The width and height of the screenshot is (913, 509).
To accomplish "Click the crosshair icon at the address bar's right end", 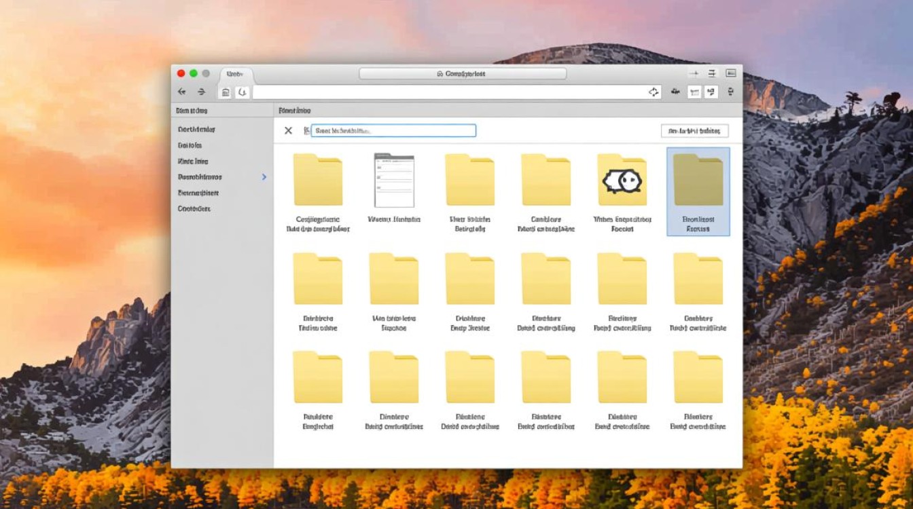I will pyautogui.click(x=654, y=92).
